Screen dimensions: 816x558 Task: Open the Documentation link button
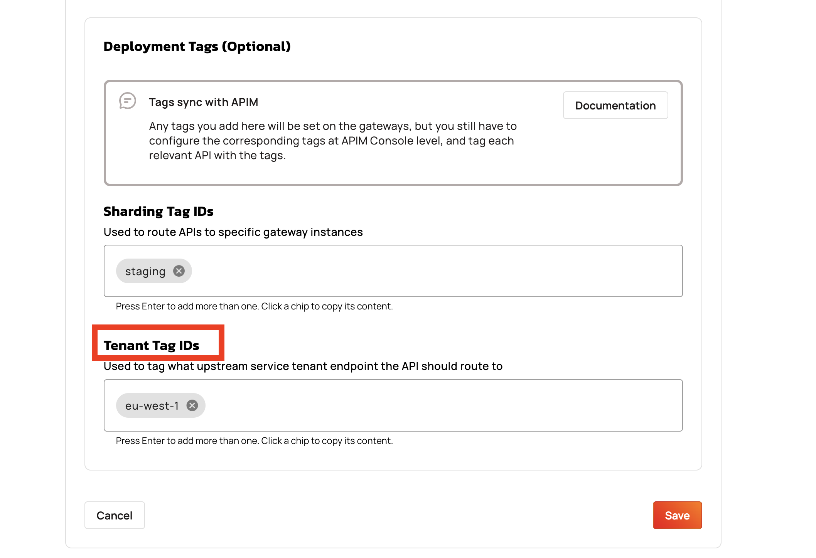[x=615, y=105]
